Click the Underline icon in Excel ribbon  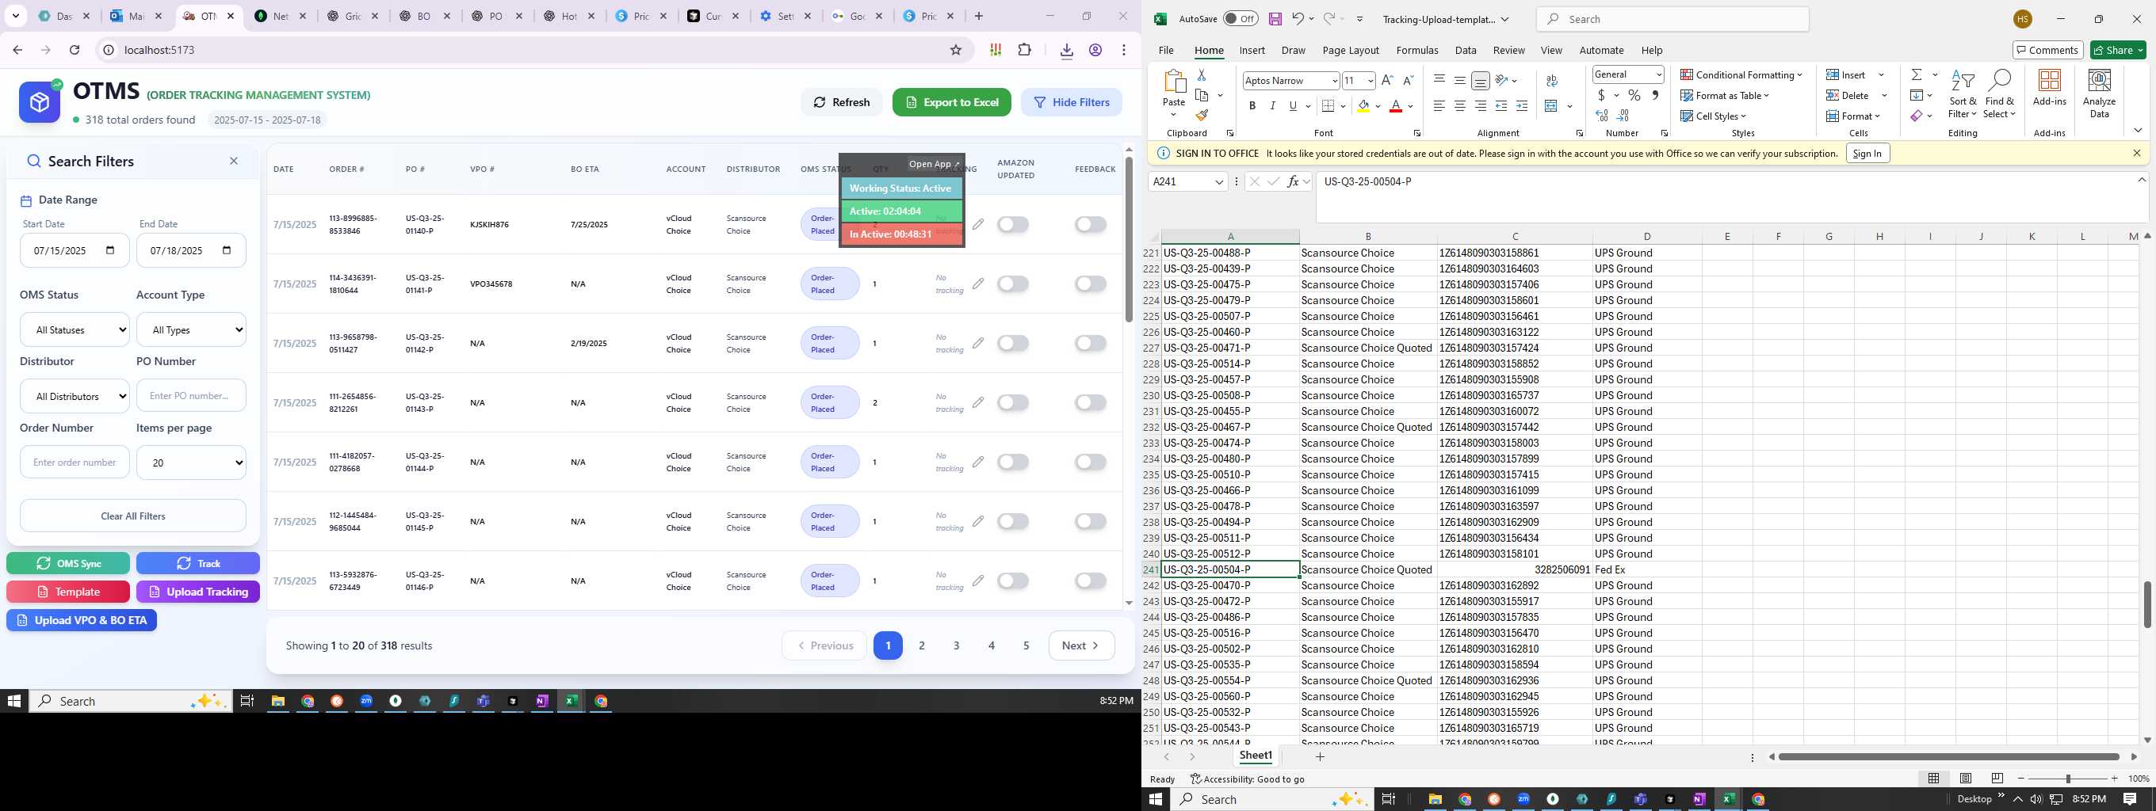point(1293,106)
